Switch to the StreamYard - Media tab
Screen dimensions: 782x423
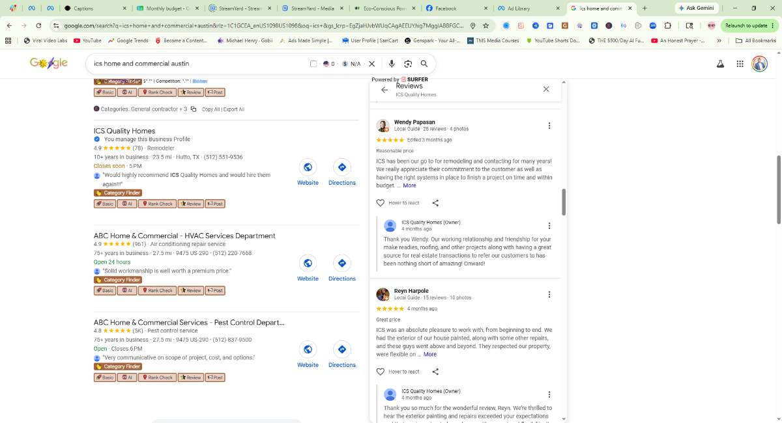(311, 8)
